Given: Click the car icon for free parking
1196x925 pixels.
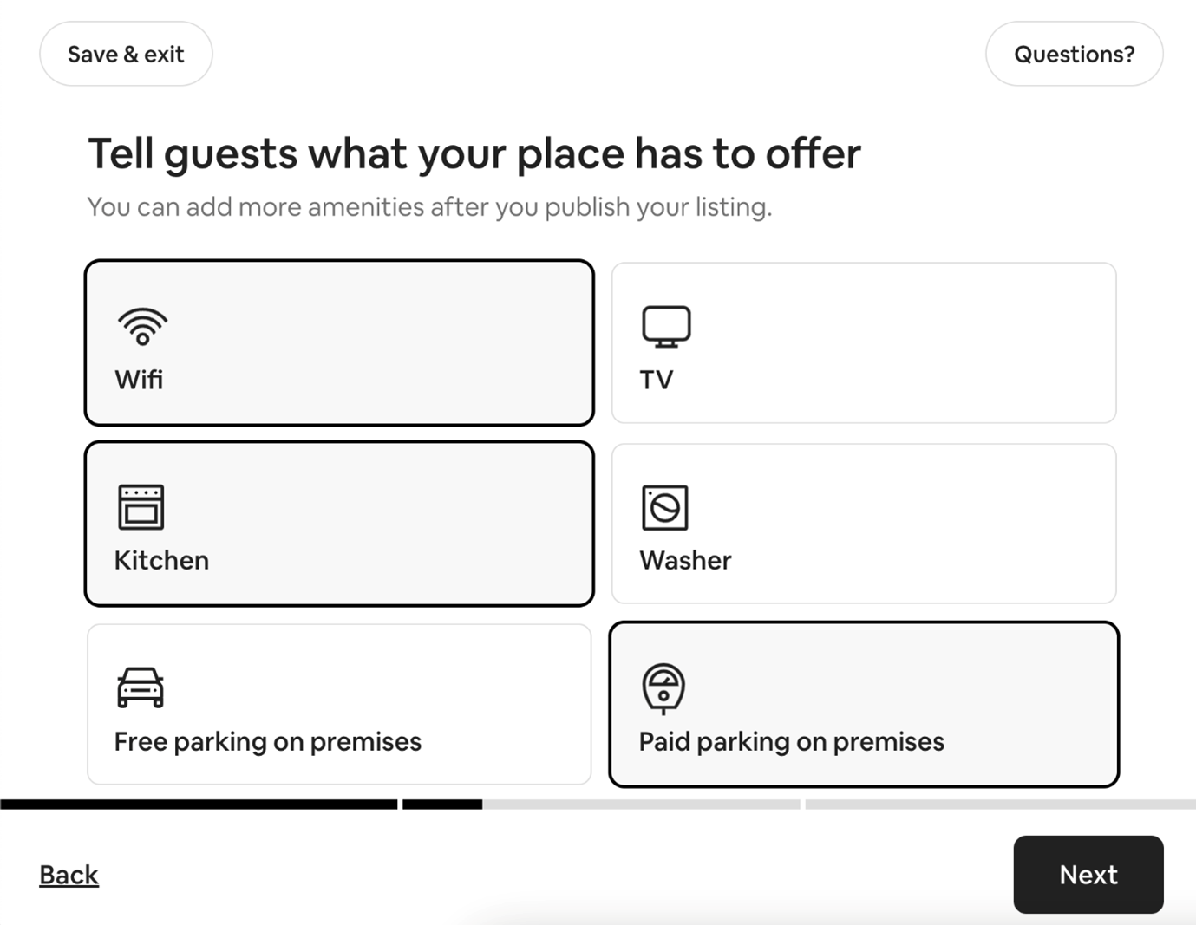Looking at the screenshot, I should [141, 687].
